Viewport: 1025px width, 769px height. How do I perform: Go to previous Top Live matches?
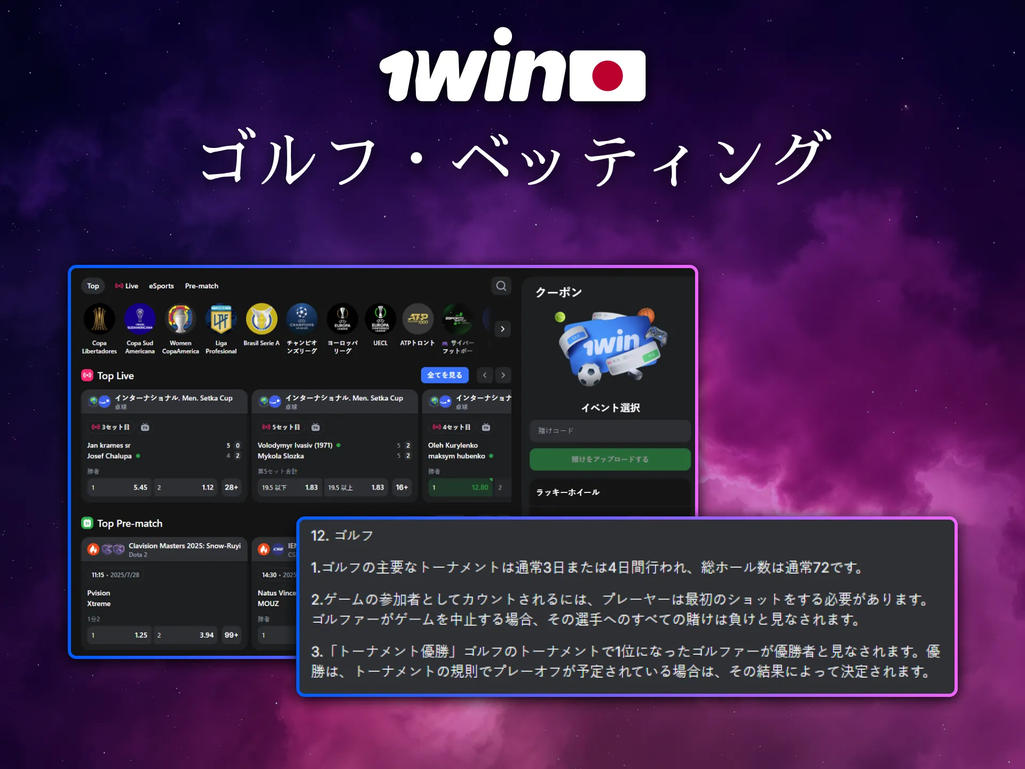(x=485, y=375)
